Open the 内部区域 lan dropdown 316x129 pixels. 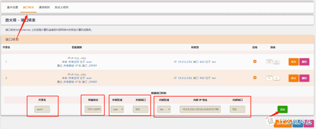tap(164, 109)
